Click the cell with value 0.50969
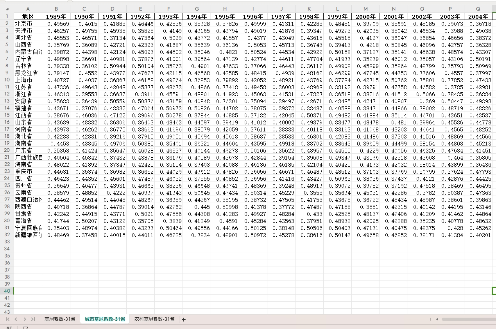This screenshot has width=496, height=329. click(478, 66)
